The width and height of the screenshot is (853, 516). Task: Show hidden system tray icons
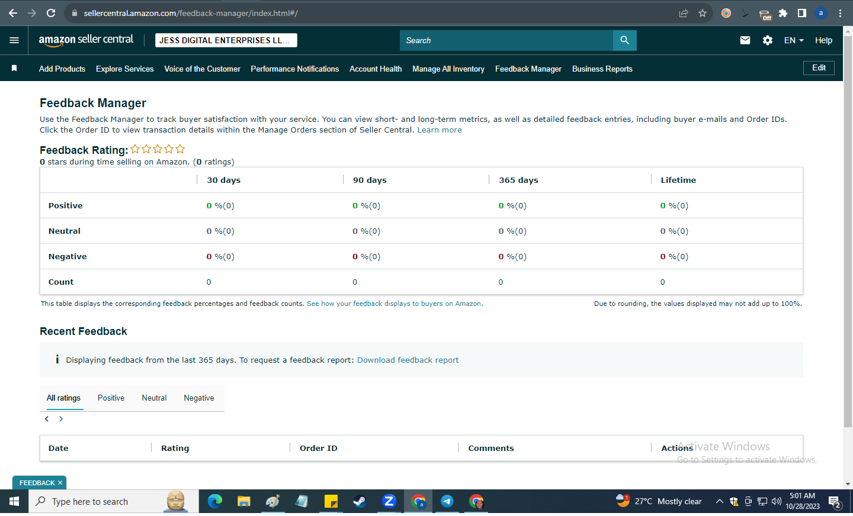719,502
